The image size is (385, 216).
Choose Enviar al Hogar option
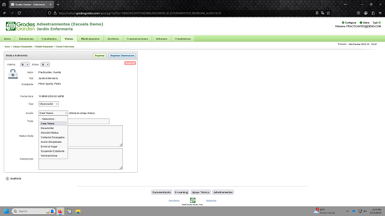pos(54,146)
